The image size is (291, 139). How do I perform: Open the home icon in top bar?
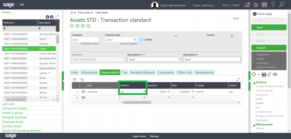click(247, 5)
